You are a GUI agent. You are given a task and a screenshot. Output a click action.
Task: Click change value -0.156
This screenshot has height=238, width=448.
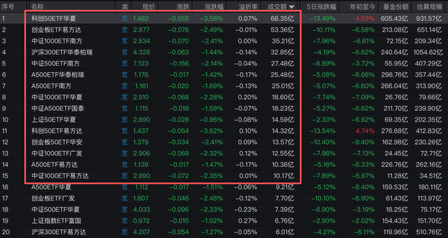tap(178, 63)
